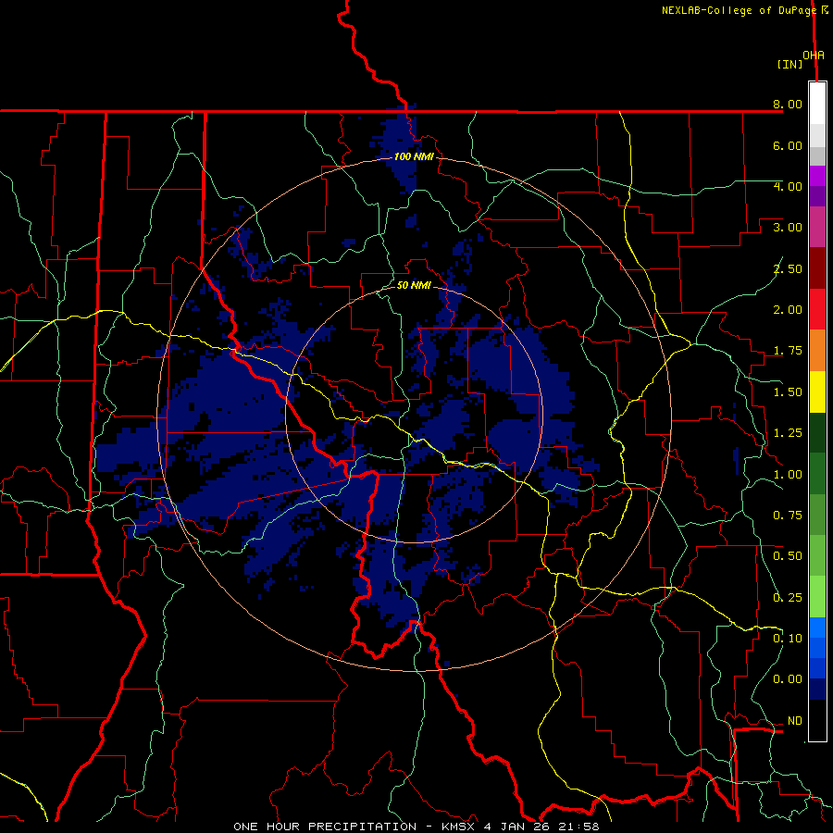Screen dimensions: 833x833
Task: Click the bright purple legend swatch
Action: click(817, 176)
